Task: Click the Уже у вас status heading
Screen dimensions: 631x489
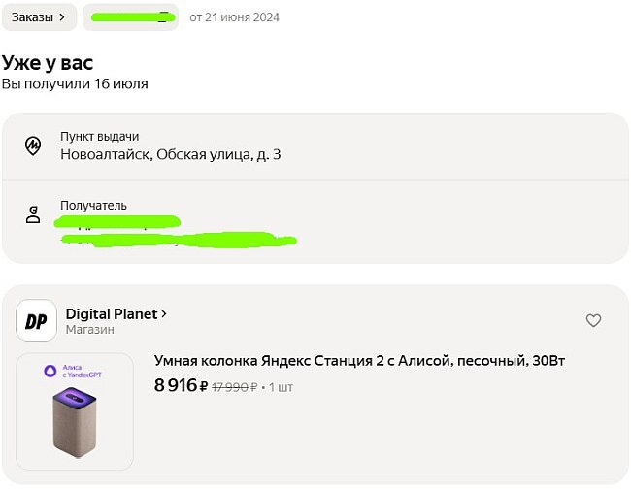Action: pos(48,62)
